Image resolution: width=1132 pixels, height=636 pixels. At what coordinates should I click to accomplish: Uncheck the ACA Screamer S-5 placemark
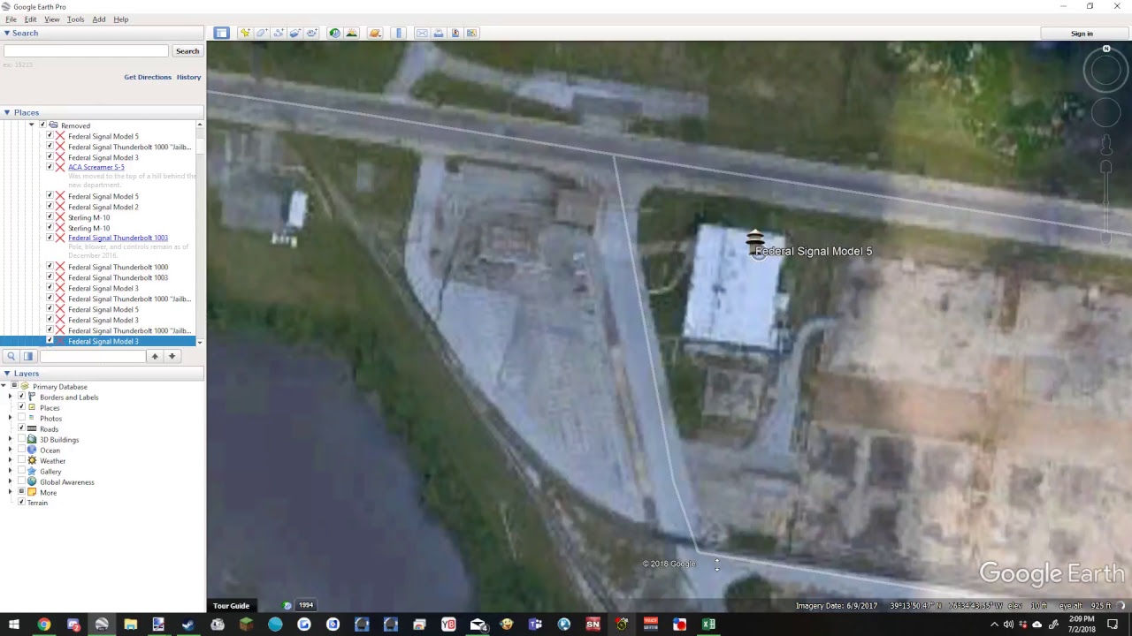pyautogui.click(x=50, y=167)
